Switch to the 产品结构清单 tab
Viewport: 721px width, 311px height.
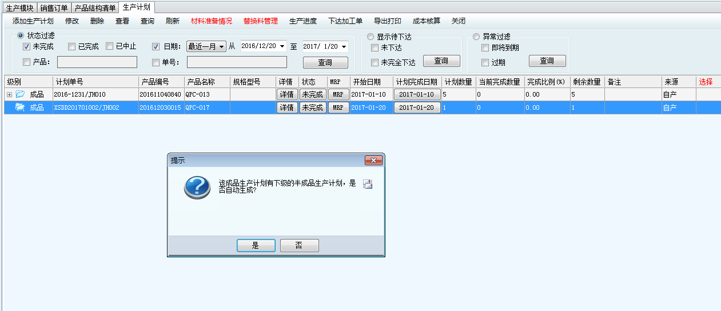95,8
